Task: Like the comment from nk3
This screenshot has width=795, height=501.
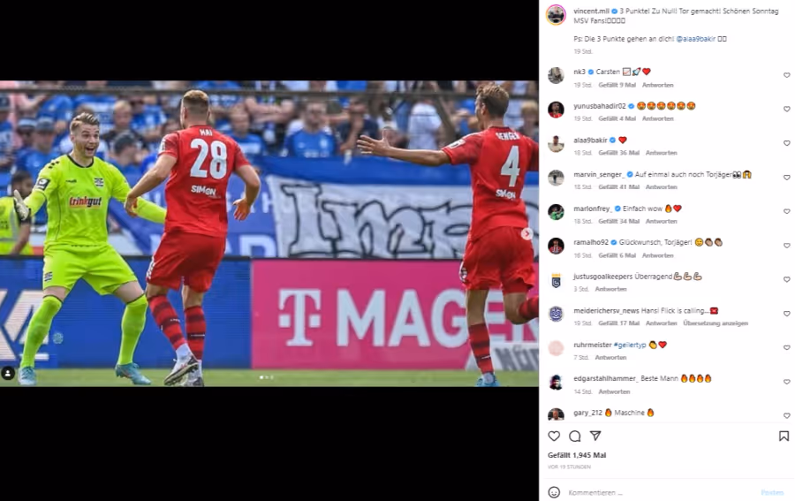Action: tap(786, 75)
